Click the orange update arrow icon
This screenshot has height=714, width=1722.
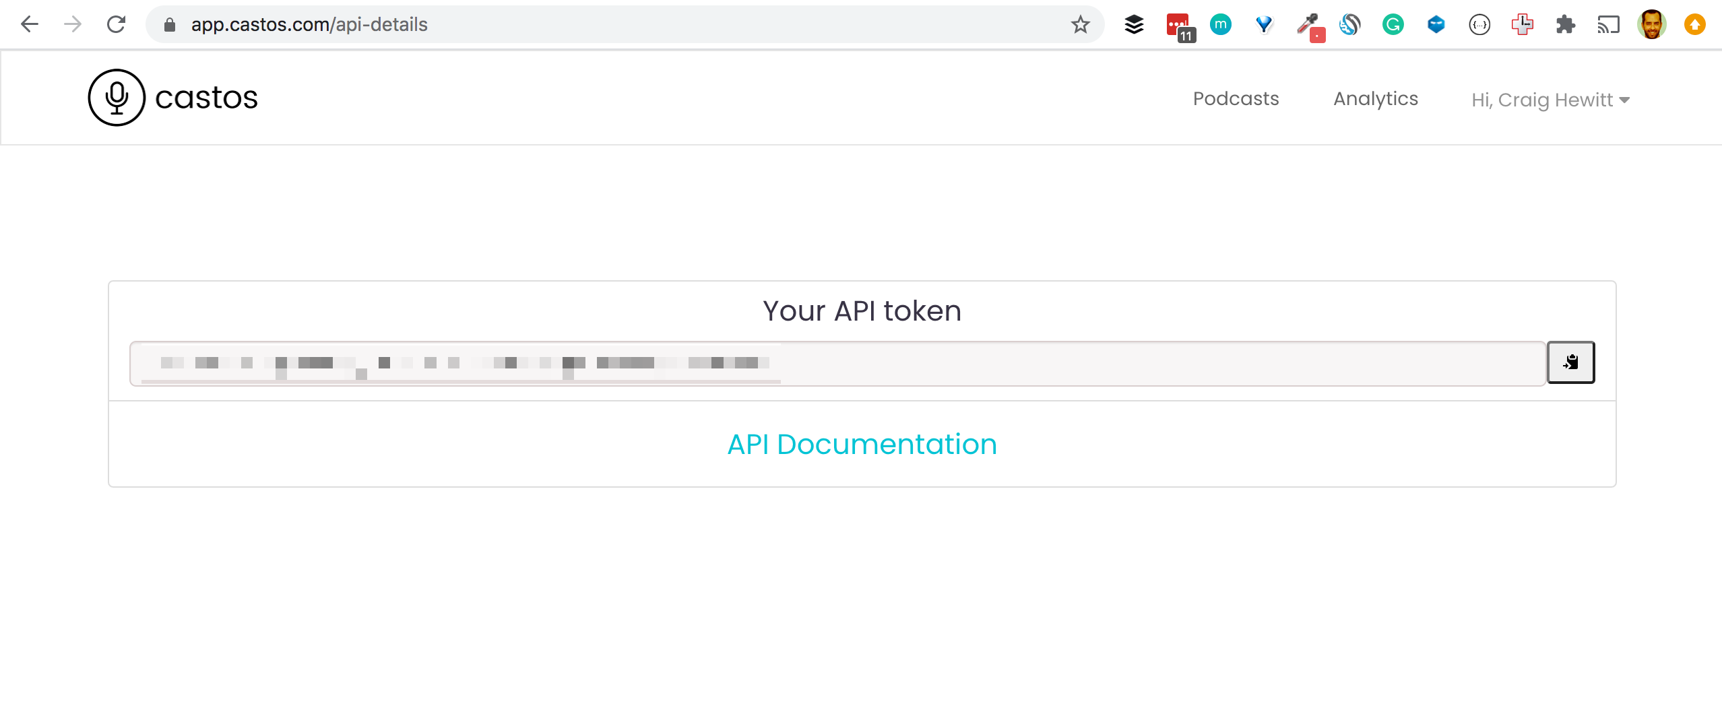[1695, 25]
